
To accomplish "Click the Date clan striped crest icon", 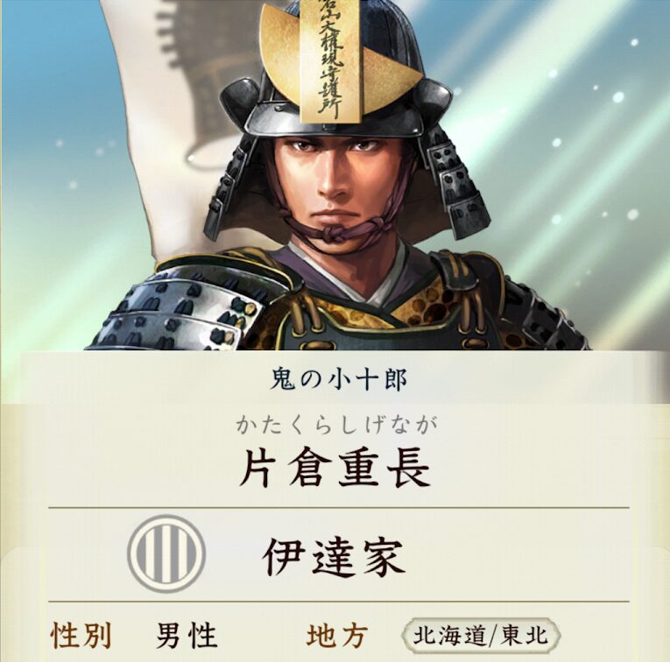I will point(166,553).
